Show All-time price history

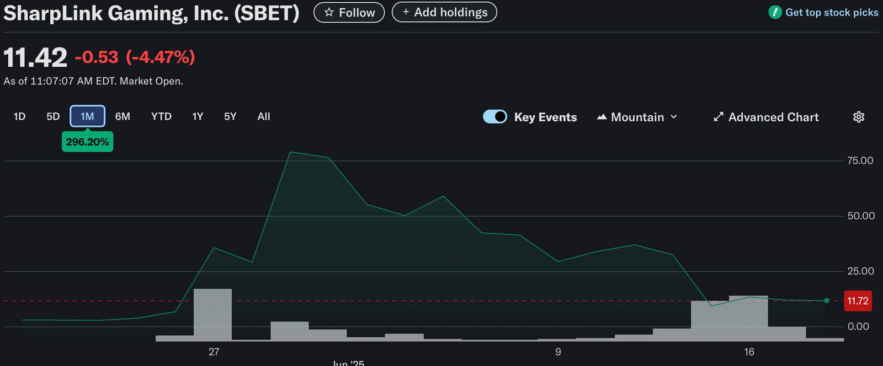tap(264, 116)
